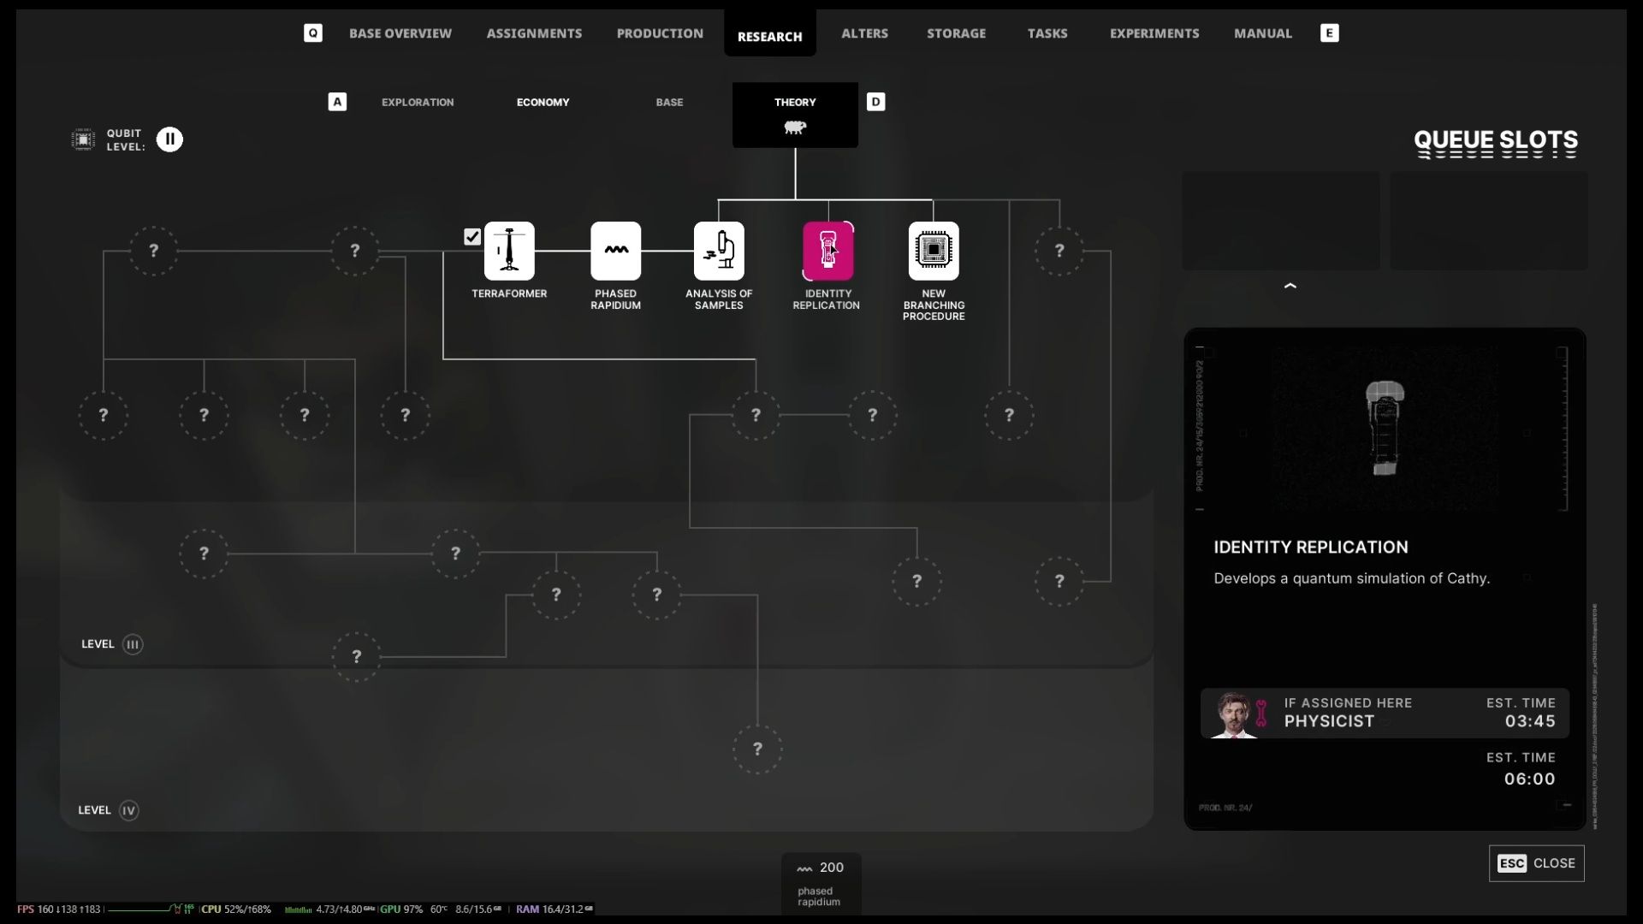Viewport: 1643px width, 924px height.
Task: Switch to the Economy research category
Action: [x=543, y=102]
